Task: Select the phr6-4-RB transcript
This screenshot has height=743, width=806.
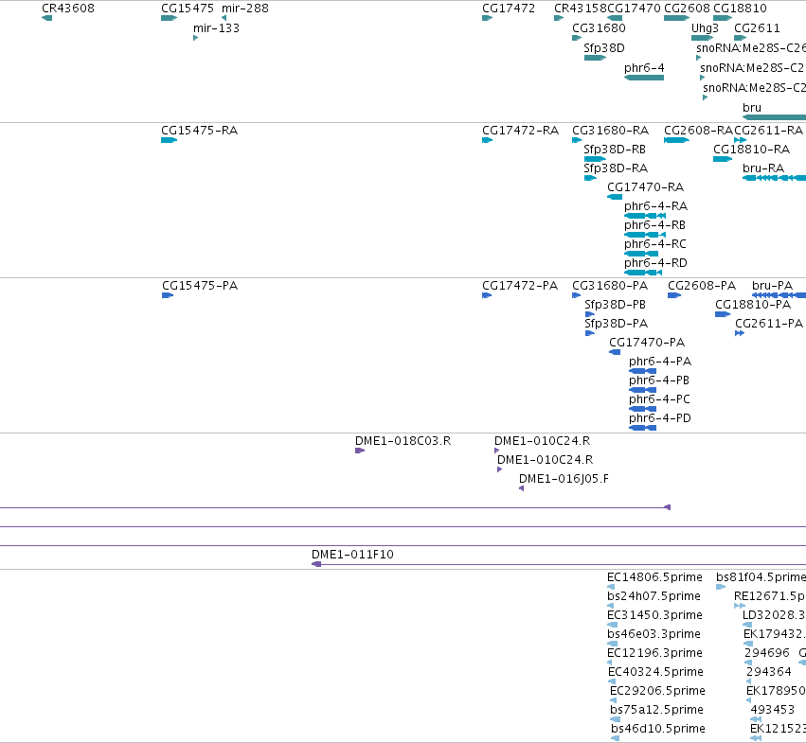Action: point(654,225)
